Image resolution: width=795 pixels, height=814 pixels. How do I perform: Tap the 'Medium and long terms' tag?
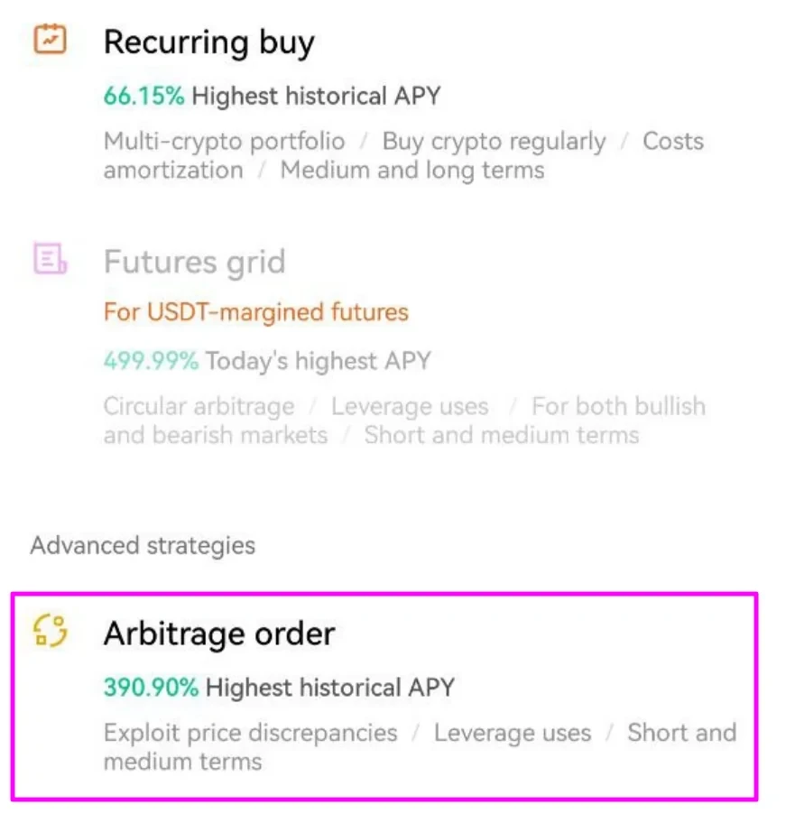click(x=412, y=170)
